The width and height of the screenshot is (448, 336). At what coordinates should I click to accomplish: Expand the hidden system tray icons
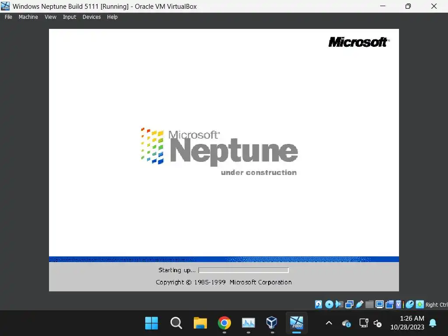[329, 323]
